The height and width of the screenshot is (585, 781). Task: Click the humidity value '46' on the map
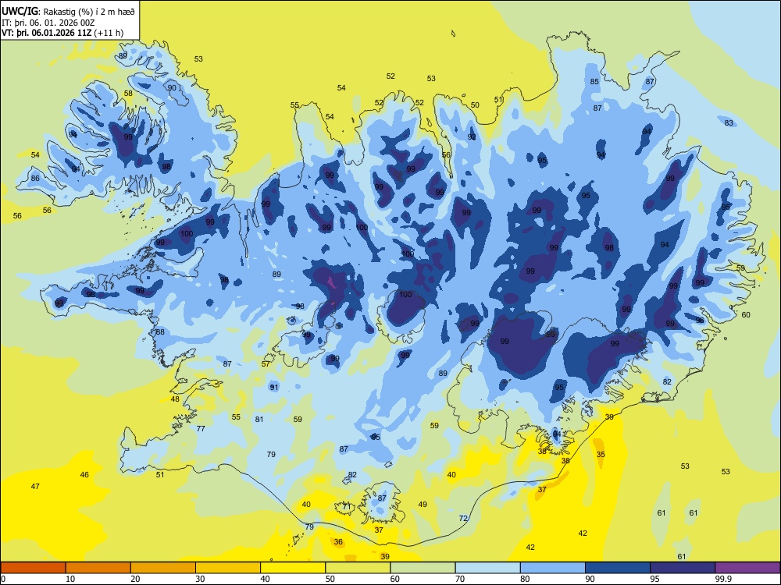[84, 474]
